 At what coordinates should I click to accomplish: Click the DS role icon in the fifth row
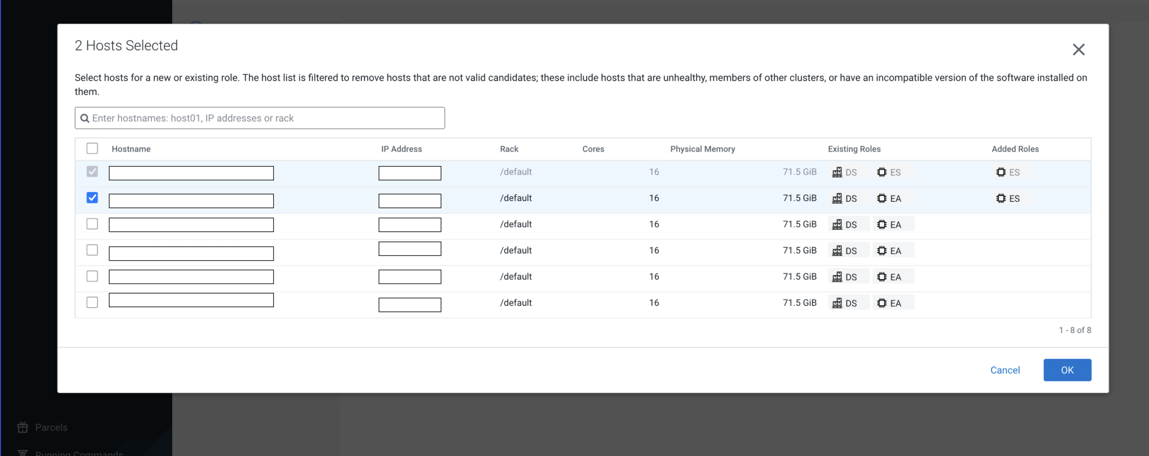click(x=837, y=277)
